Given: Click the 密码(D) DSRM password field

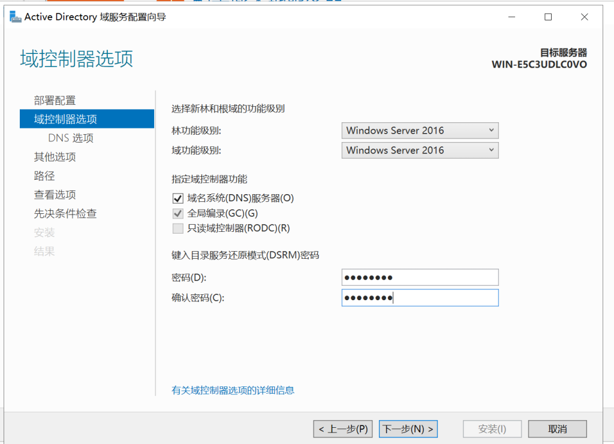Looking at the screenshot, I should coord(420,277).
